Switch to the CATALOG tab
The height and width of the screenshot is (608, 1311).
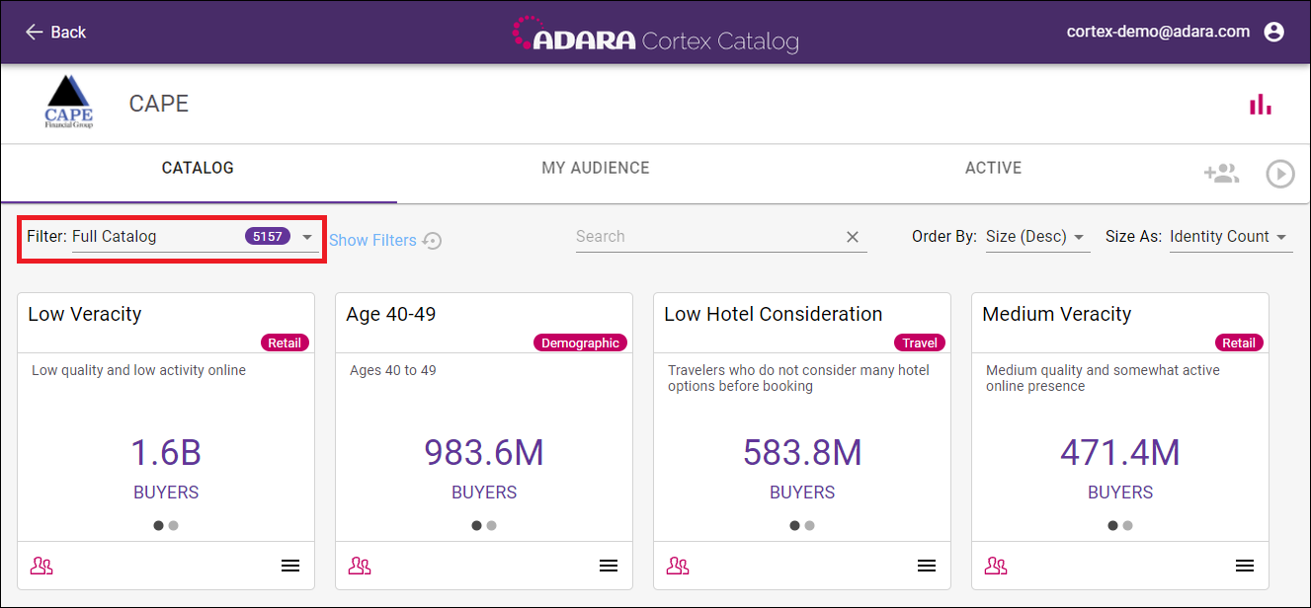[x=199, y=168]
